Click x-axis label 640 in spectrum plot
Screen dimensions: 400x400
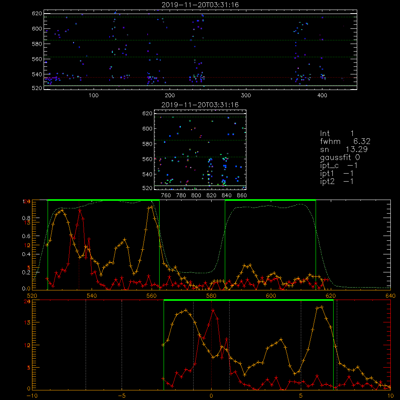coord(390,296)
